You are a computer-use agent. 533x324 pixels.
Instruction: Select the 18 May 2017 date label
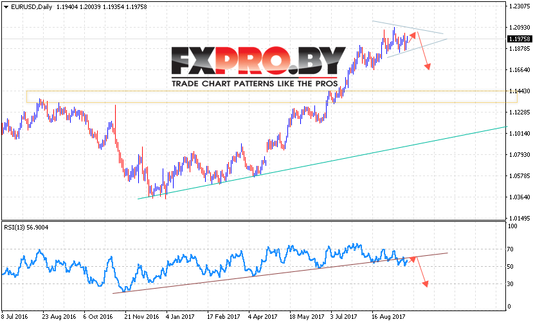pos(307,316)
